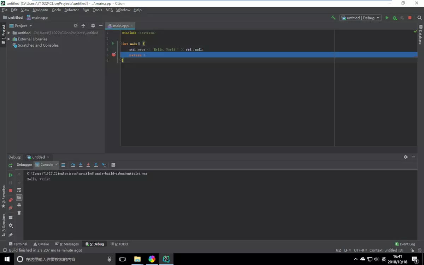Open the untitled | Debug configuration dropdown
The height and width of the screenshot is (265, 424).
coord(360,18)
